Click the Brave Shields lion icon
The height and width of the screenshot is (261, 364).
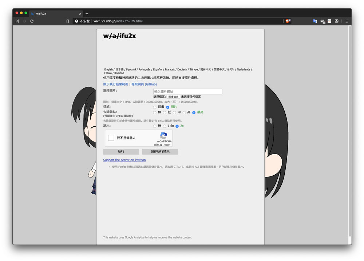288,21
